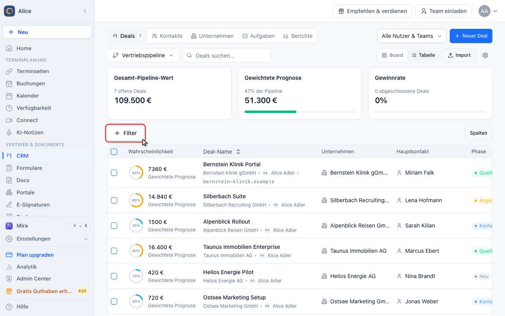Click the Team einladen button
The width and height of the screenshot is (505, 316).
pos(443,11)
